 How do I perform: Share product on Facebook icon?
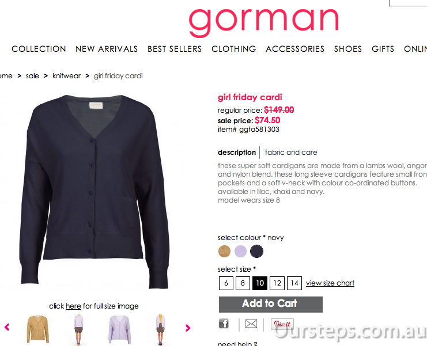224,324
